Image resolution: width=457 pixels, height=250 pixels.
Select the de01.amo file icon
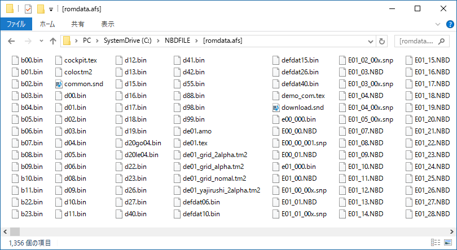177,132
